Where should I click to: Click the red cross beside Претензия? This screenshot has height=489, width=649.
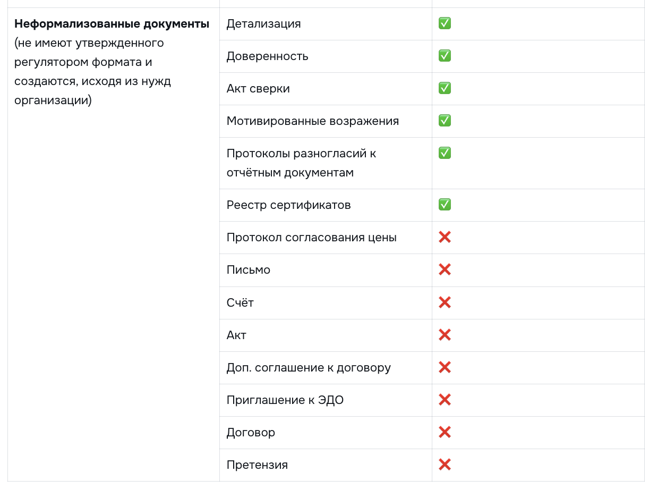tap(445, 465)
